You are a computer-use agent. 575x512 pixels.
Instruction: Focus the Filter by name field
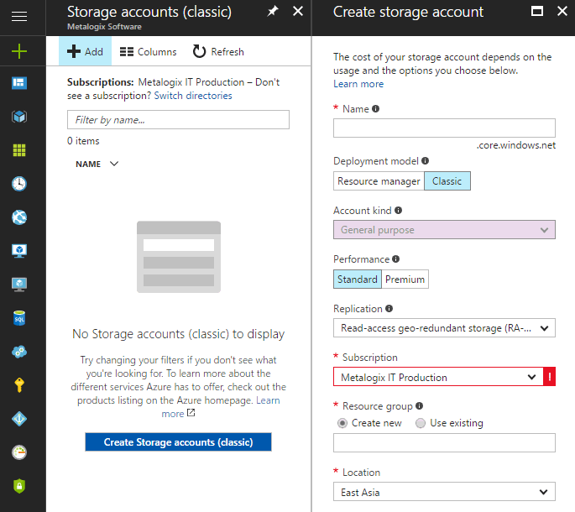pyautogui.click(x=178, y=119)
